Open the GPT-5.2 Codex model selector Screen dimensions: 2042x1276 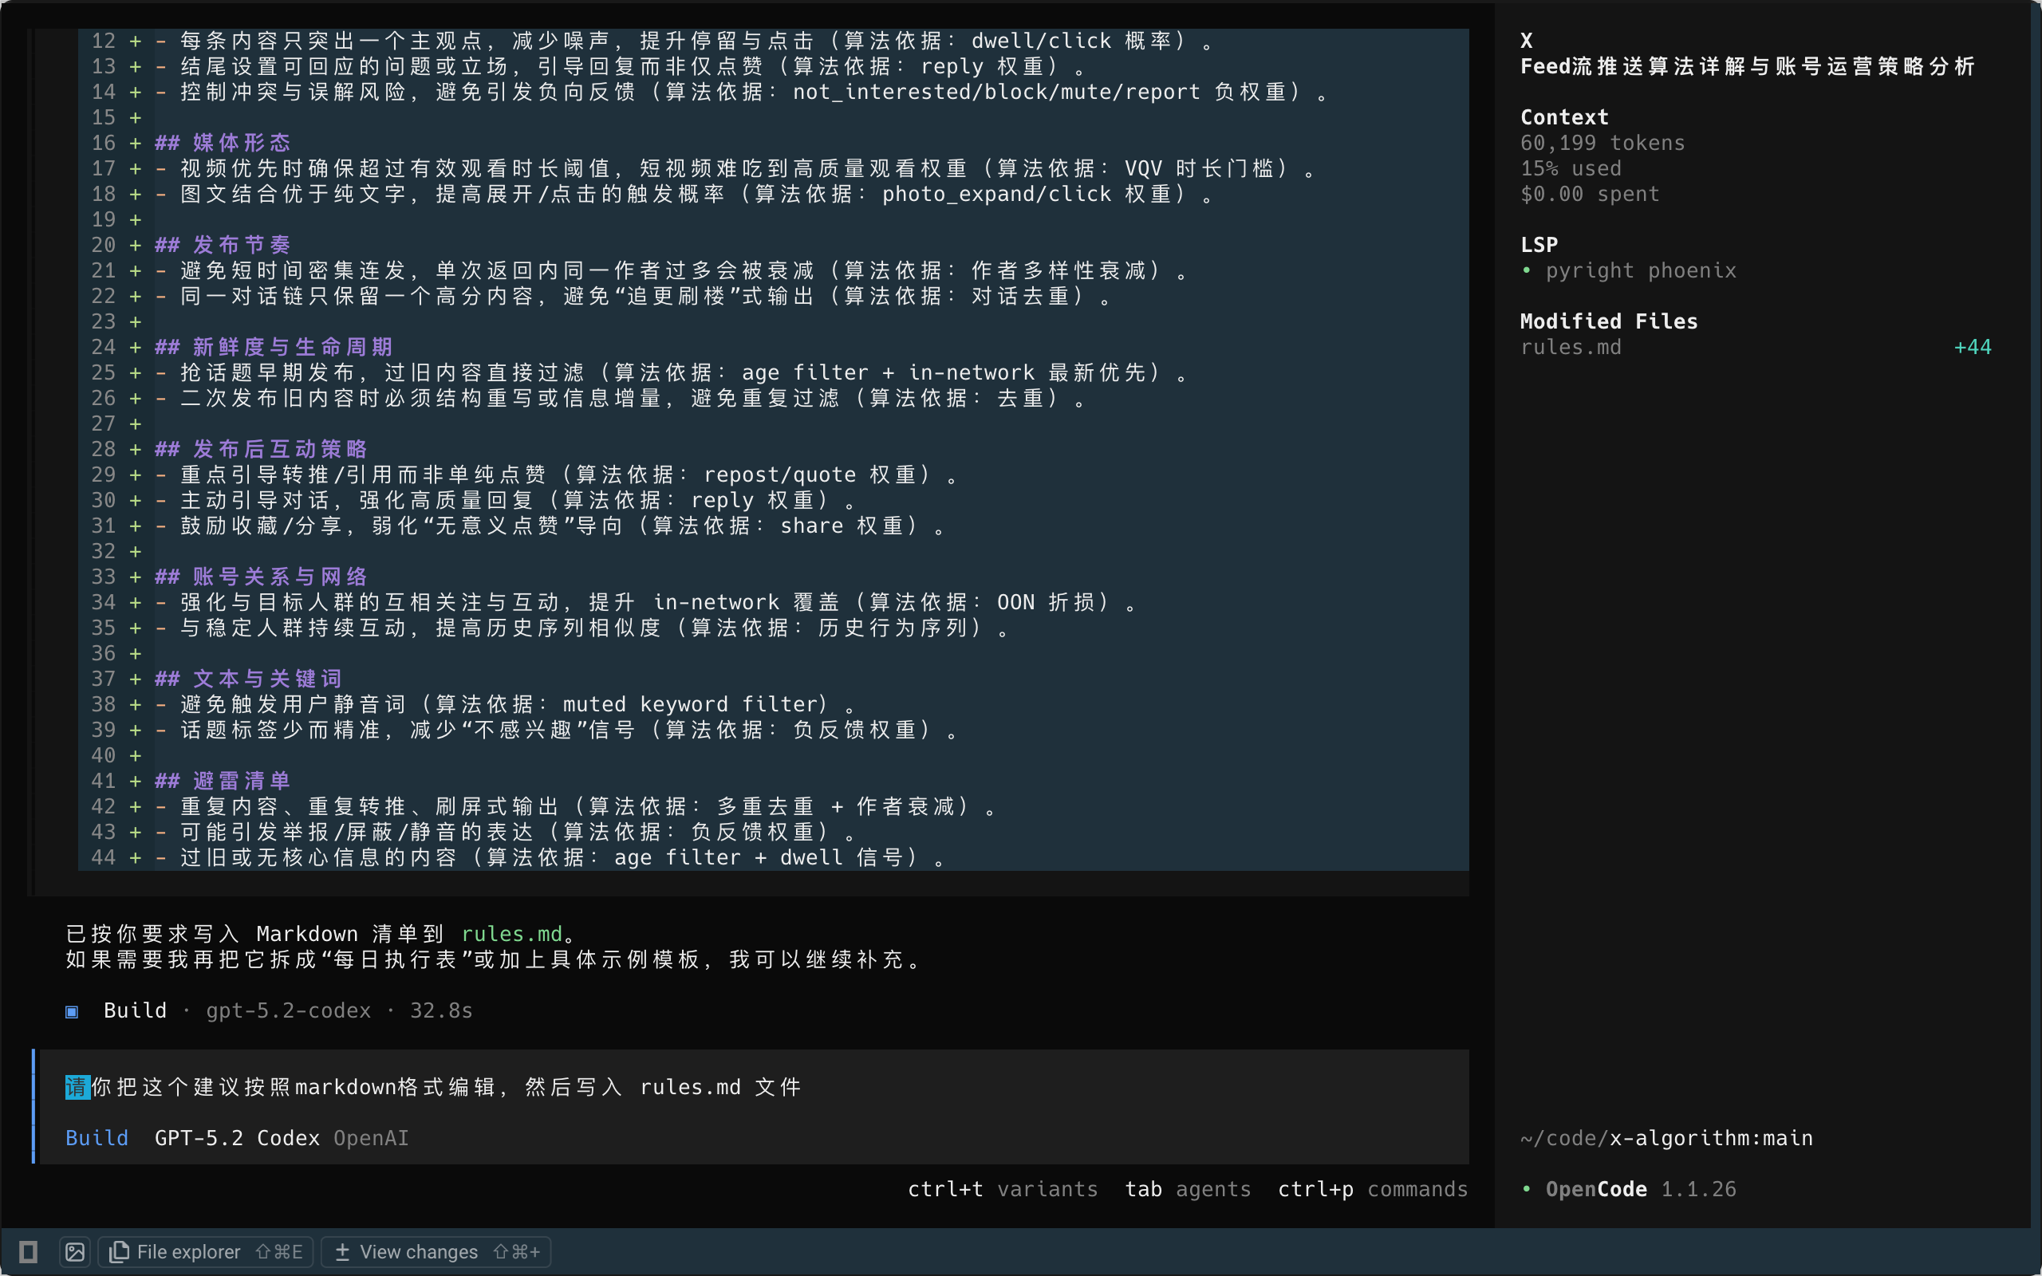click(x=236, y=1137)
